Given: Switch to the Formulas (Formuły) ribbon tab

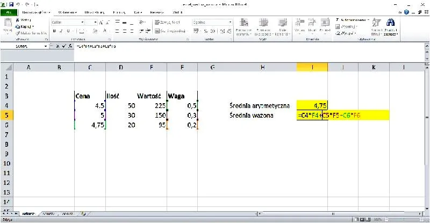Looking at the screenshot, I should click(x=119, y=12).
